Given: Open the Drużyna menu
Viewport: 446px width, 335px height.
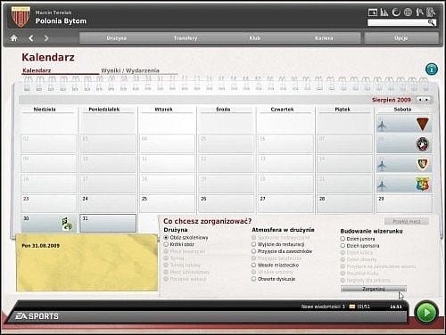Looking at the screenshot, I should [x=117, y=38].
